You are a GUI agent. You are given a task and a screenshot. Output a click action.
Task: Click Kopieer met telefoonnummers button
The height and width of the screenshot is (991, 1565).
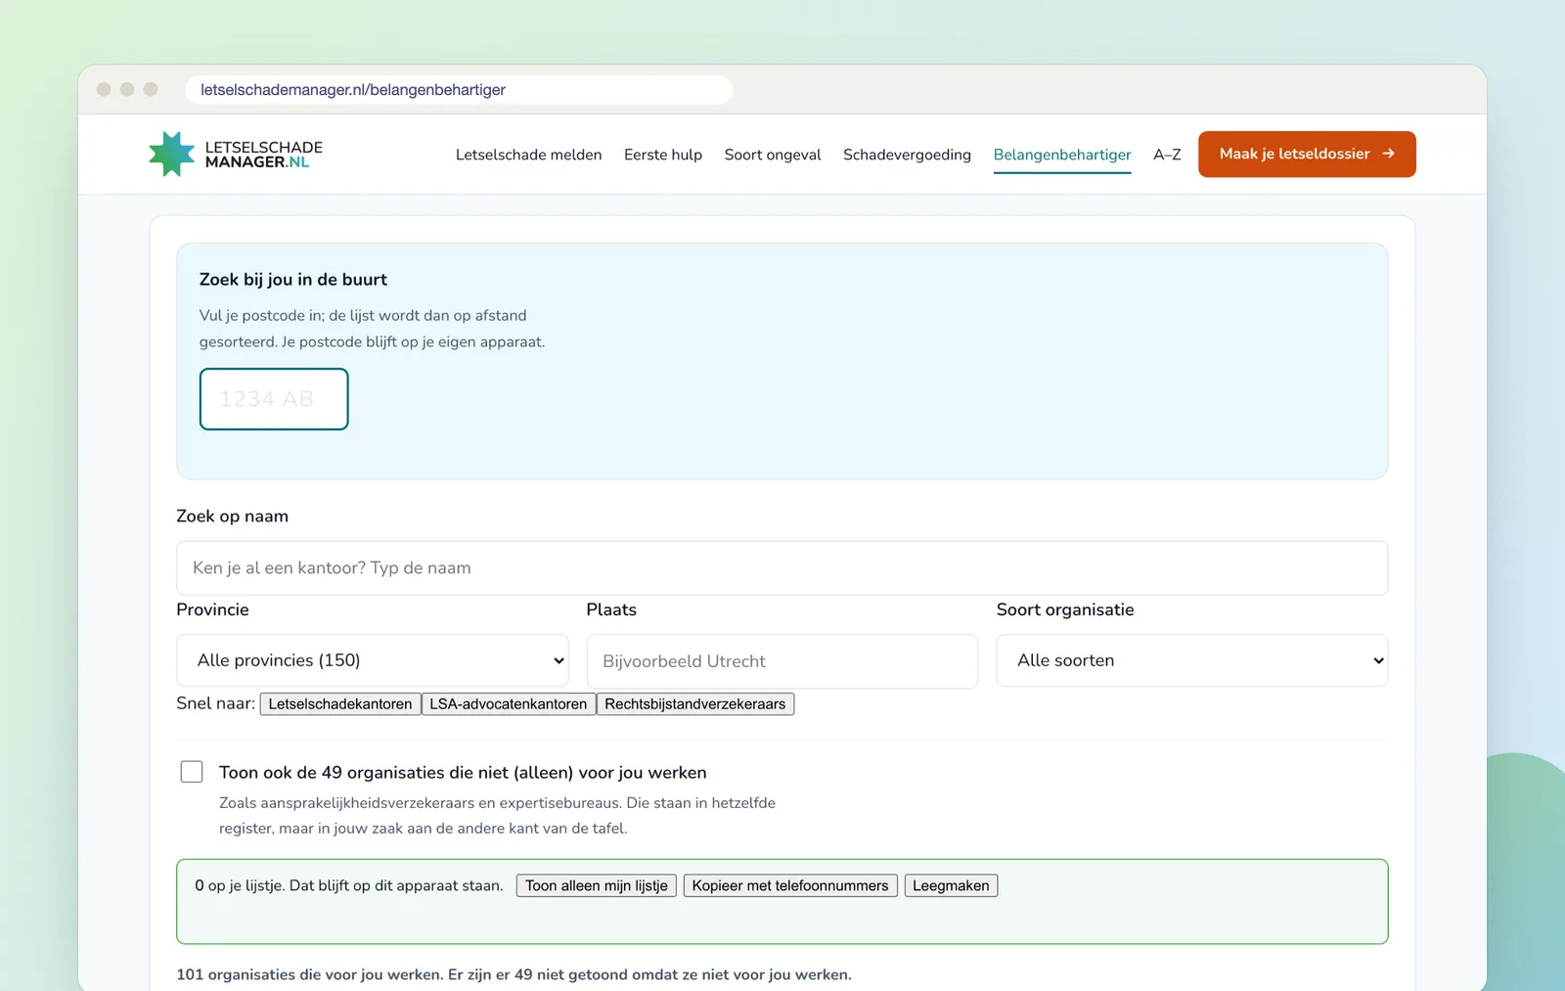790,885
